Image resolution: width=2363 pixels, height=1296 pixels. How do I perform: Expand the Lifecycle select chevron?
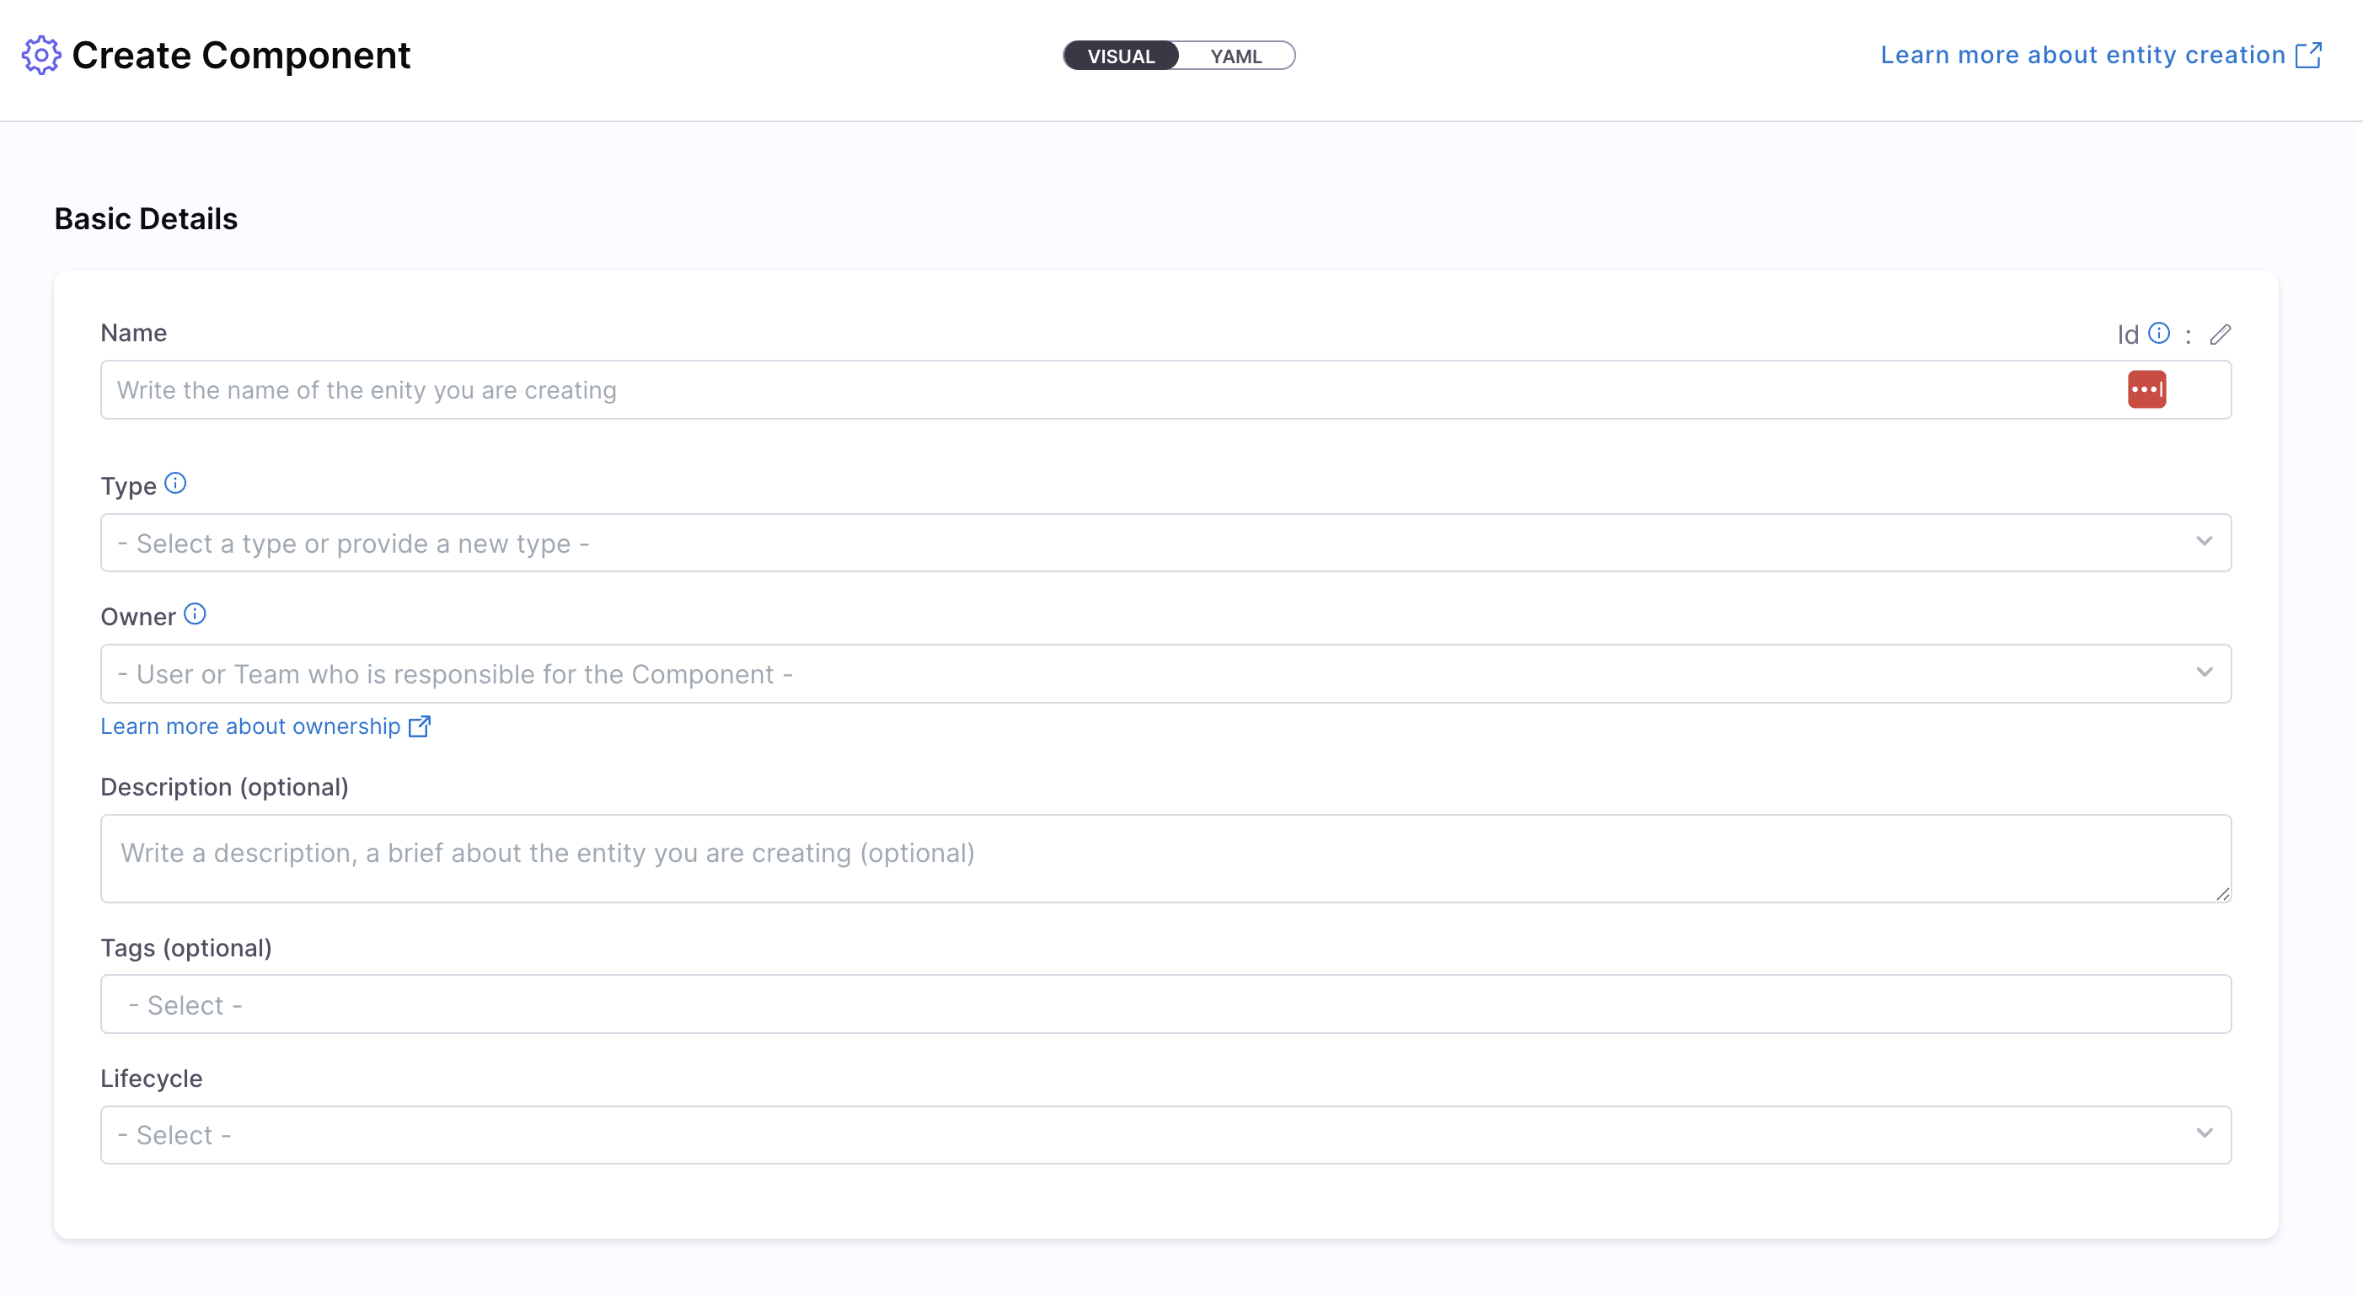[x=2205, y=1133]
